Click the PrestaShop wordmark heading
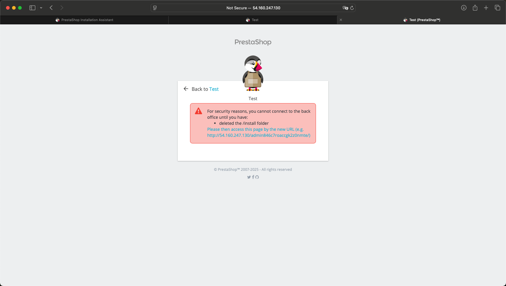 [253, 42]
